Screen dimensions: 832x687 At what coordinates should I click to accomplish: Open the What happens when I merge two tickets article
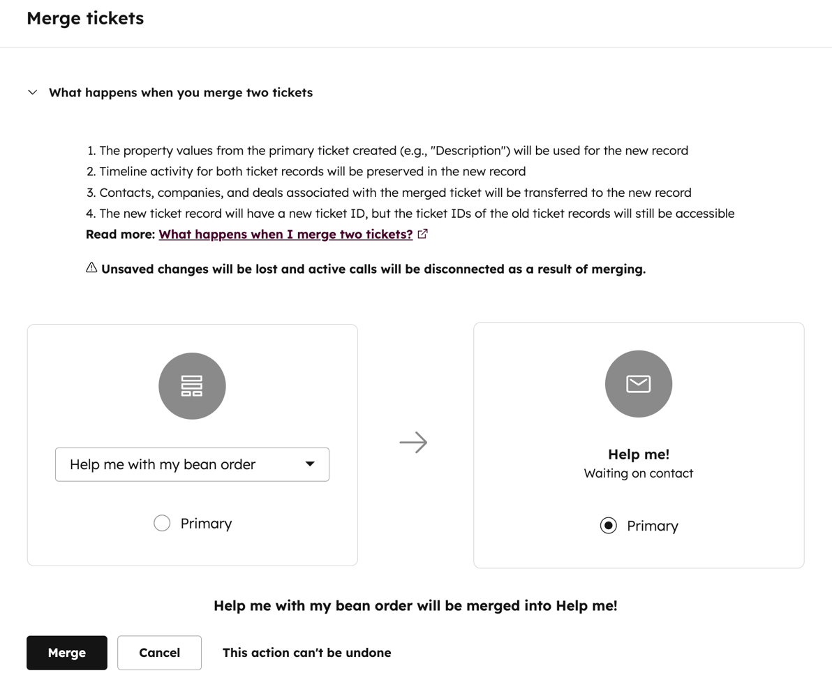[286, 234]
